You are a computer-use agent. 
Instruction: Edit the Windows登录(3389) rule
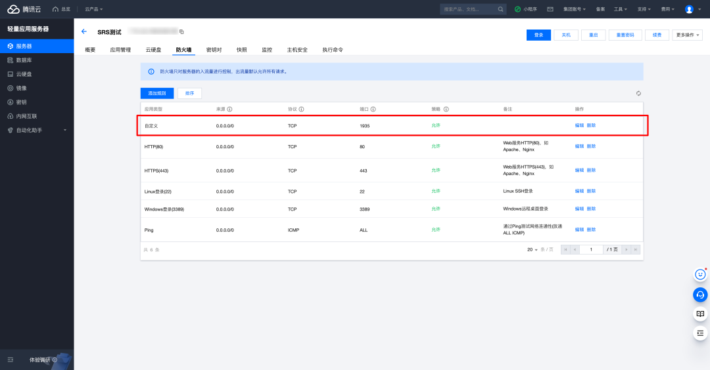click(579, 208)
